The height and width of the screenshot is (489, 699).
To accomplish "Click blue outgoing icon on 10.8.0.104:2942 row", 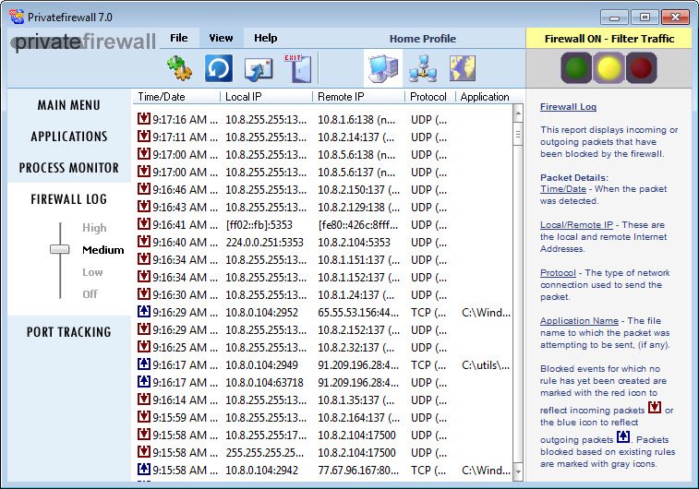I will (143, 469).
